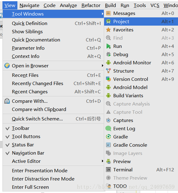
Task: Click the Android Monitor robot icon
Action: pyautogui.click(x=108, y=63)
